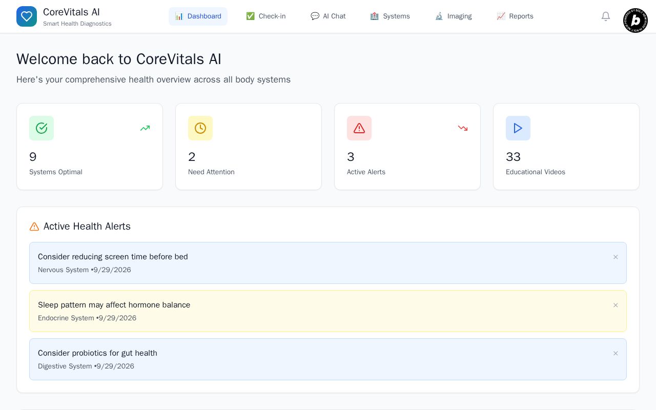Image resolution: width=656 pixels, height=410 pixels.
Task: Open the round profile badge at top right
Action: 635,20
